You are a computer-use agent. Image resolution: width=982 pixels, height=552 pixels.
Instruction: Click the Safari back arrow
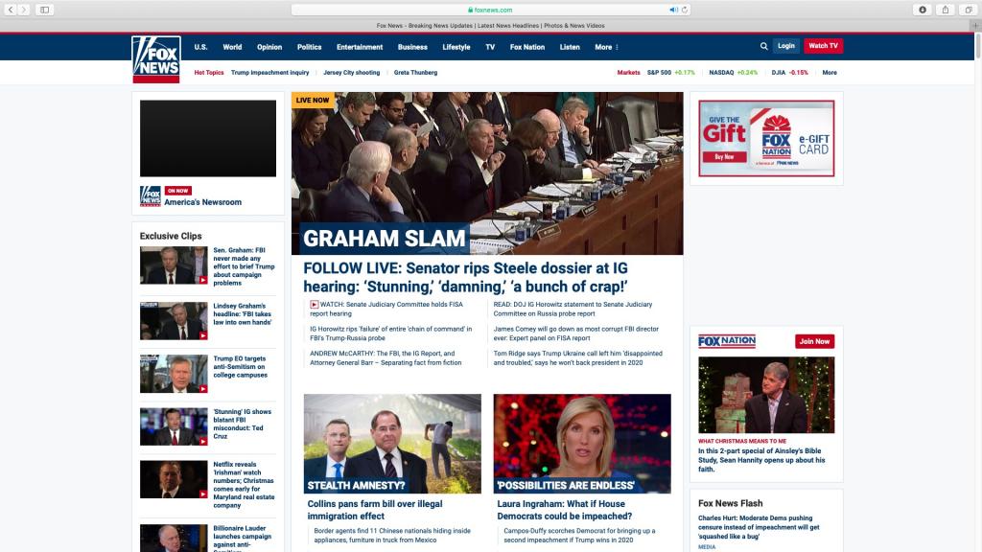pos(10,10)
